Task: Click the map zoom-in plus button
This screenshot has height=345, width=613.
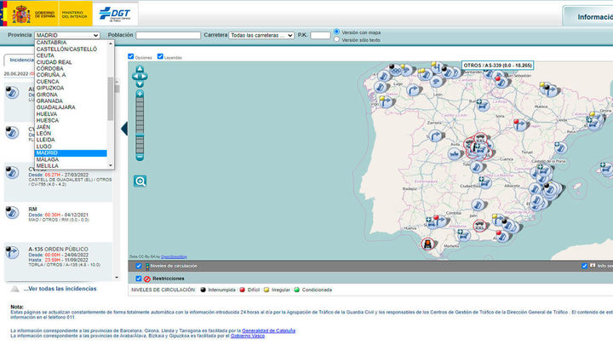Action: 140,95
